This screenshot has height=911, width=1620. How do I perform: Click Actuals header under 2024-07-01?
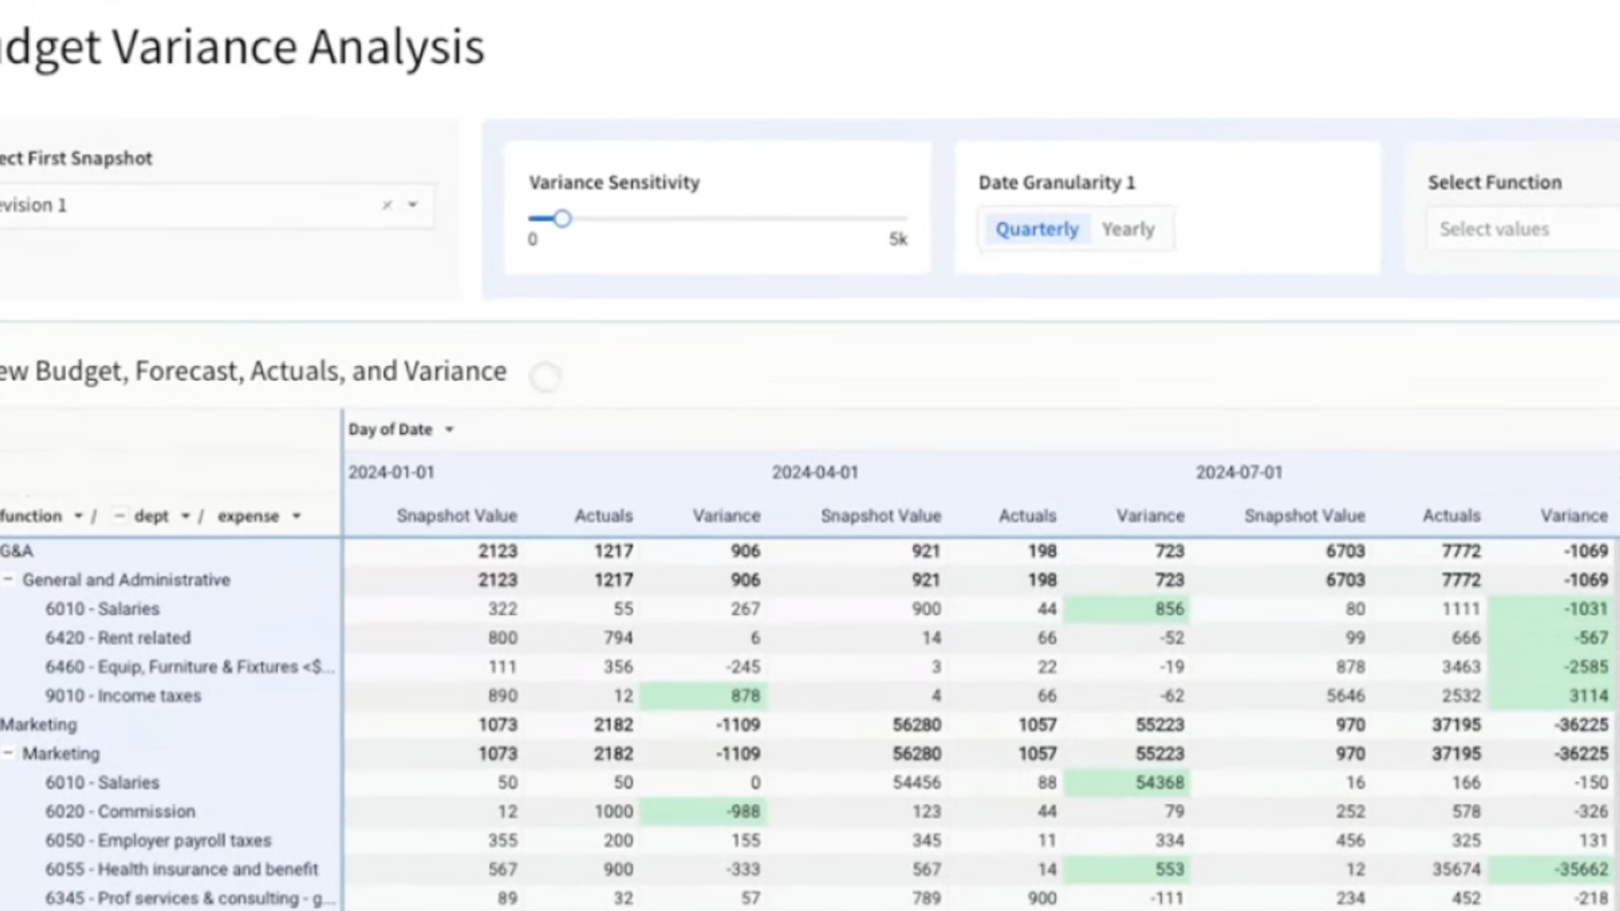[x=1451, y=516]
